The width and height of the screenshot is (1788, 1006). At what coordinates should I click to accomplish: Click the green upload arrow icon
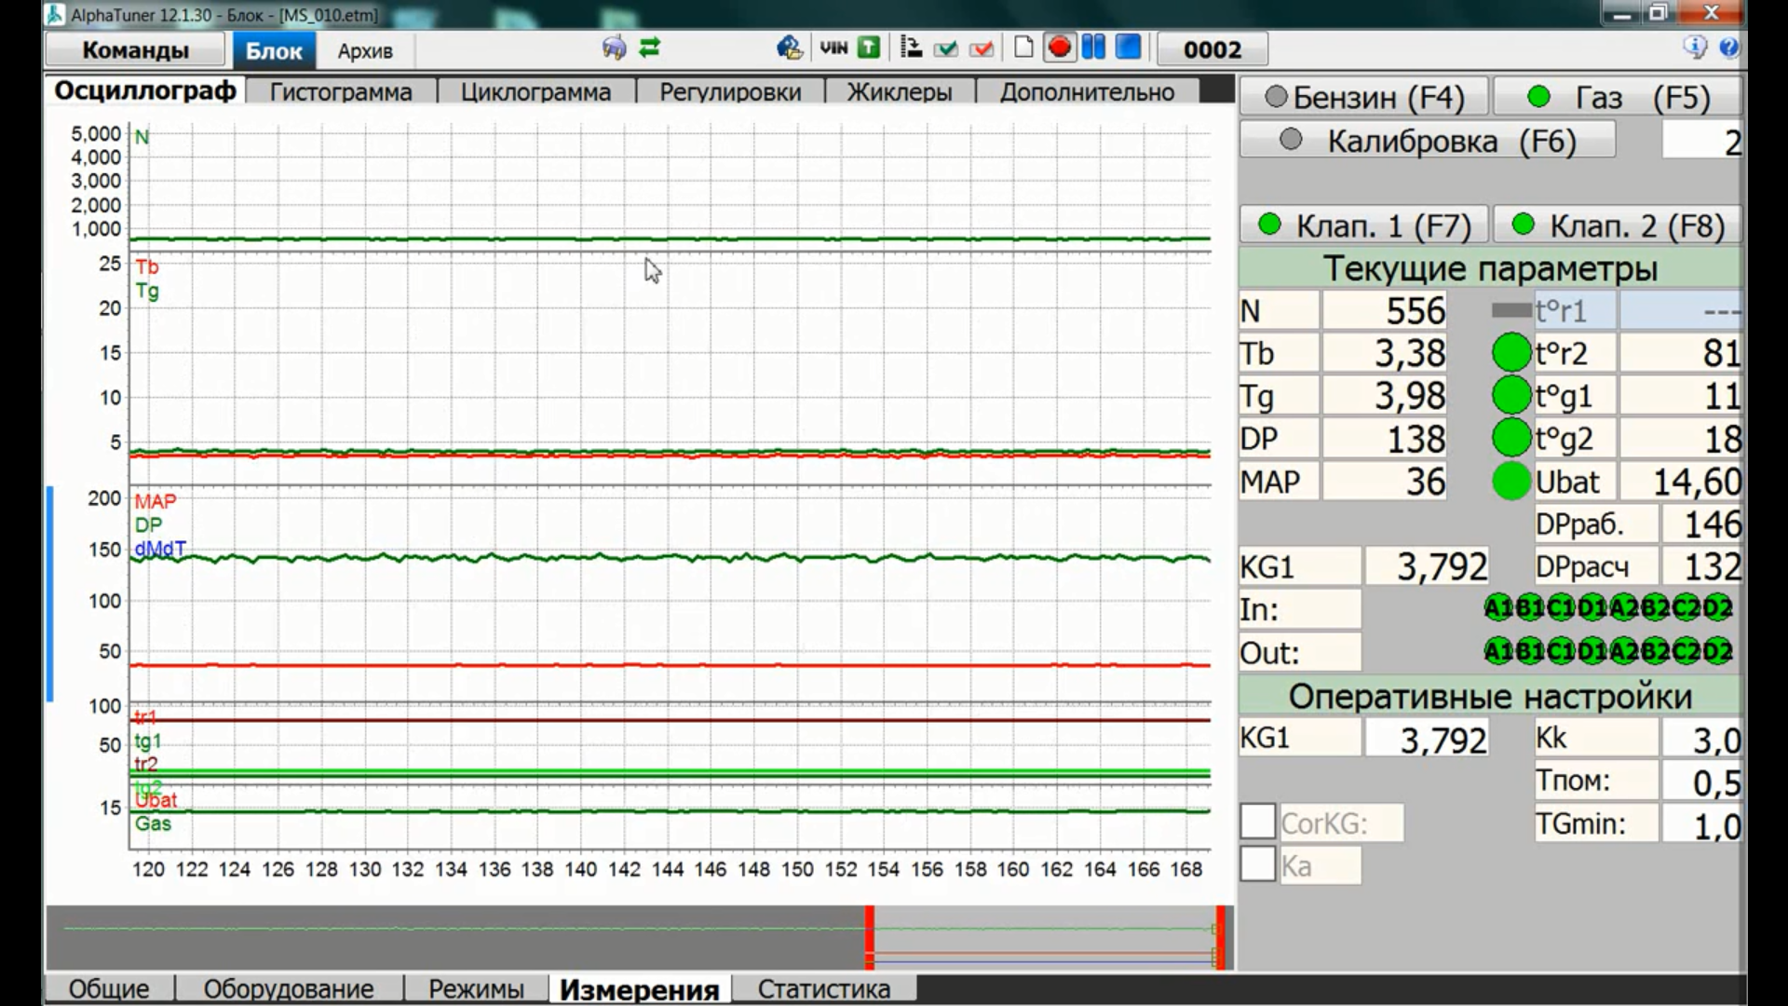point(869,48)
